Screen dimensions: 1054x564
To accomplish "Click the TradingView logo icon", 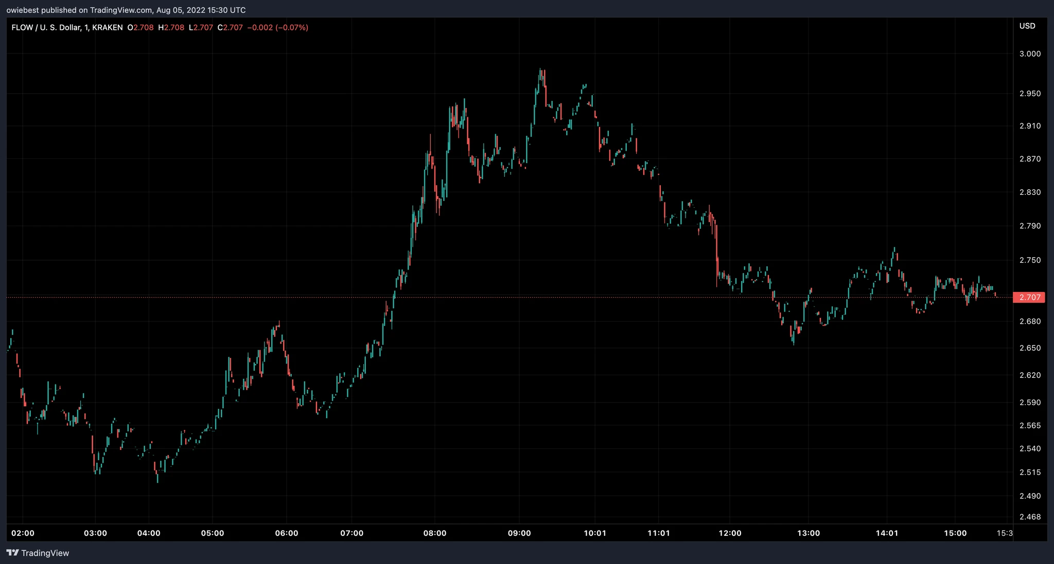I will [13, 553].
